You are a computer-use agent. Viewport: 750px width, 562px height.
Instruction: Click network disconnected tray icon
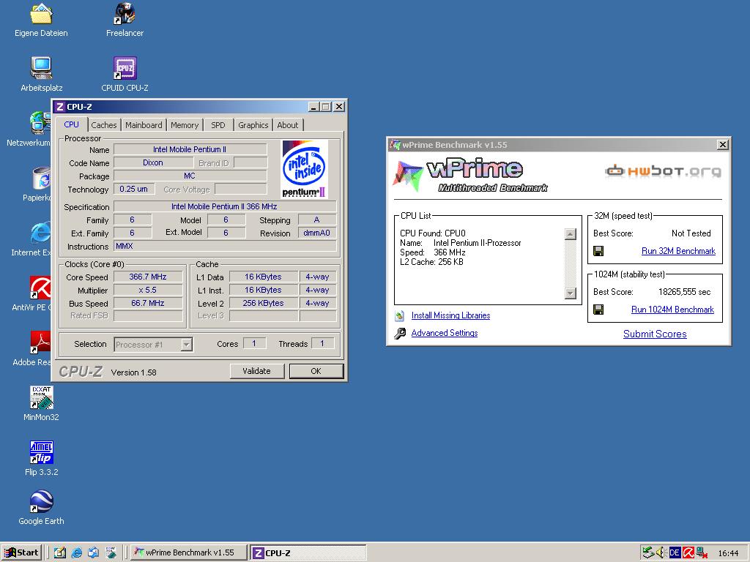(702, 552)
